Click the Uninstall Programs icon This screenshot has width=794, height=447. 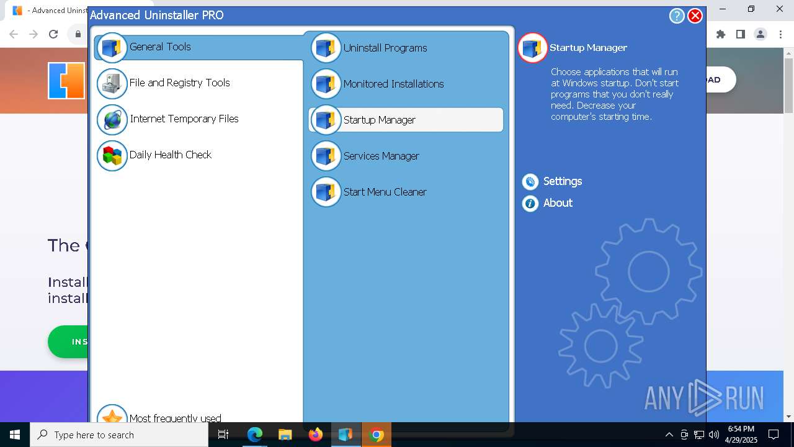click(x=326, y=48)
